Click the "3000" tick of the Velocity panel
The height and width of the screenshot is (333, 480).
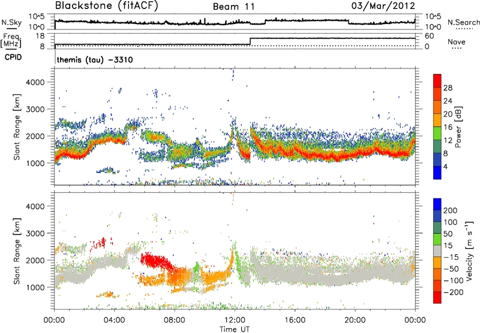(35, 233)
